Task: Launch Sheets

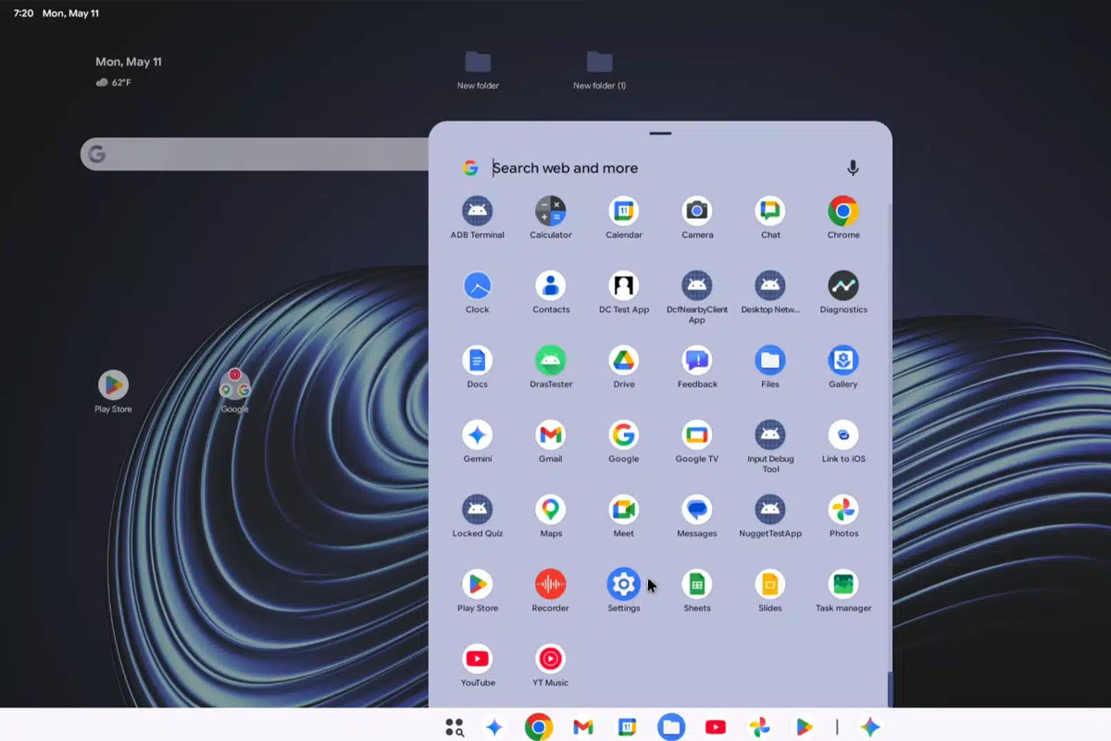Action: (696, 584)
